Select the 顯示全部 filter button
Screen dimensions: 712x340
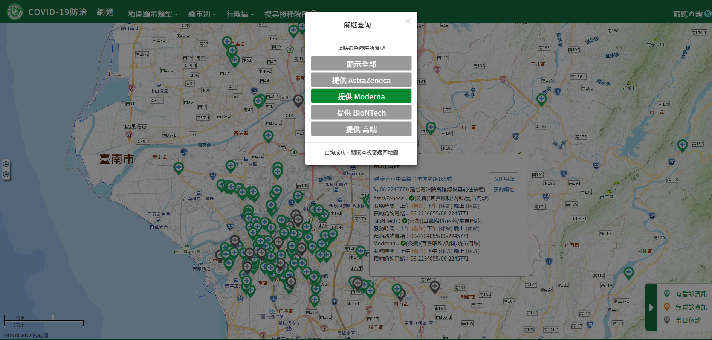(361, 64)
